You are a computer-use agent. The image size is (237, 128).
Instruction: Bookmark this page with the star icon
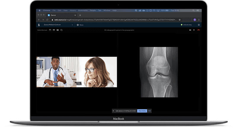coord(180,20)
